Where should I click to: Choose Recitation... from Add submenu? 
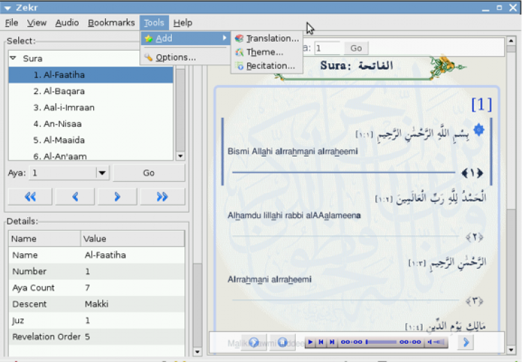coord(267,66)
